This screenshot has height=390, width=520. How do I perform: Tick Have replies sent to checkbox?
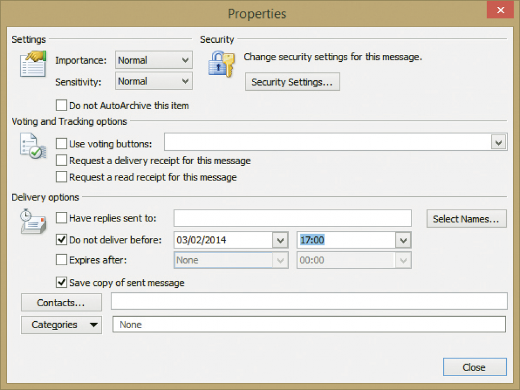tap(61, 218)
